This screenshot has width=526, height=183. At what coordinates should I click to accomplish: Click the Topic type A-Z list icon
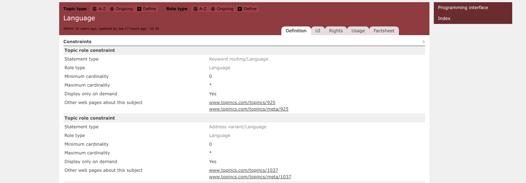(94, 9)
